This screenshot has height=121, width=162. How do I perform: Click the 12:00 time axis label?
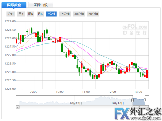[112, 92]
